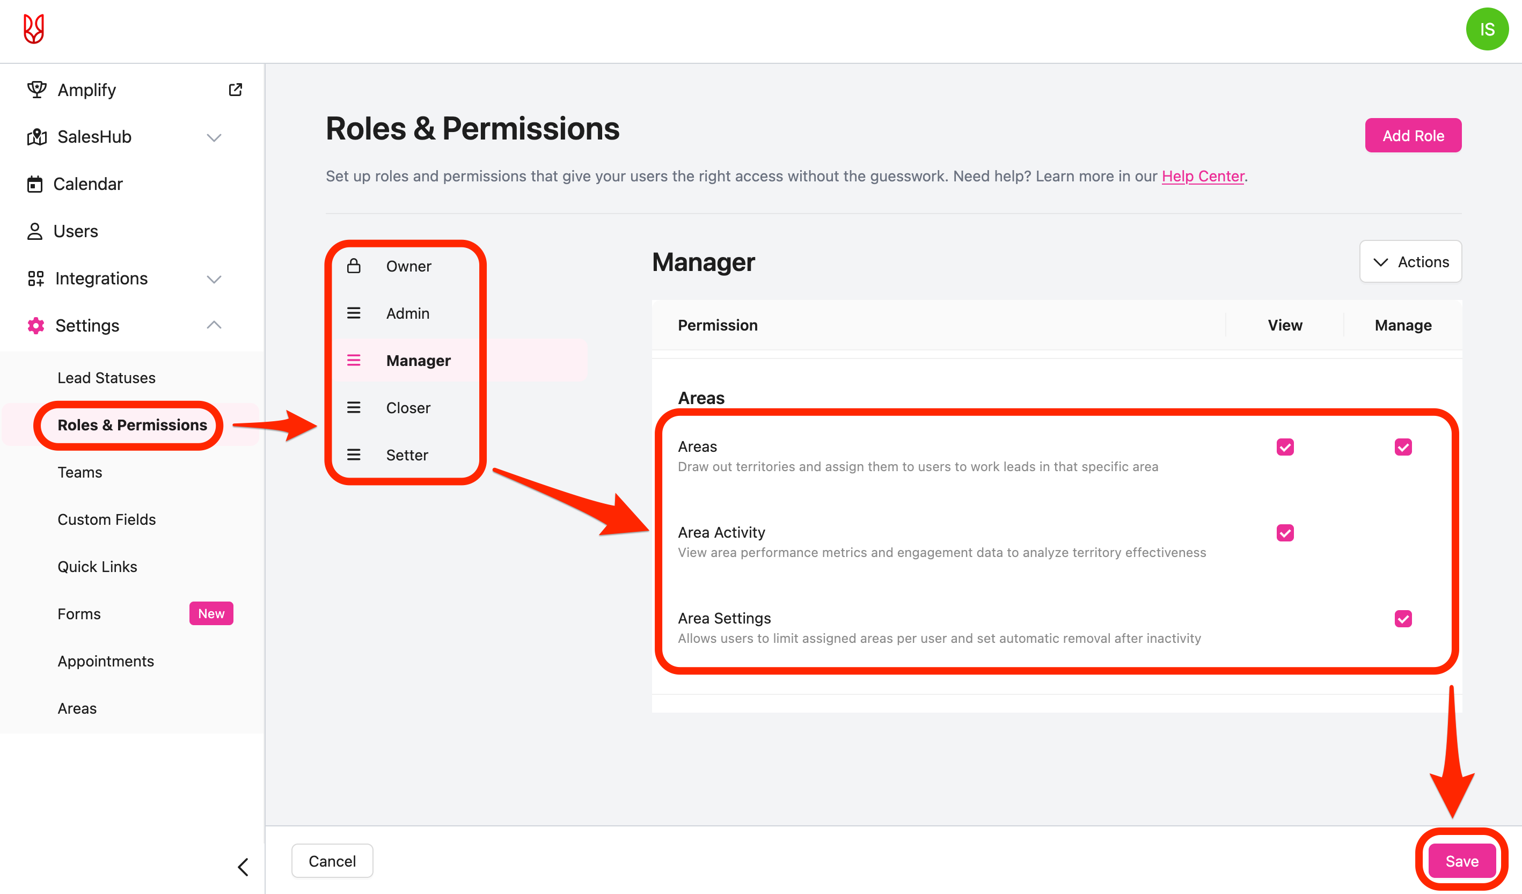Click the Settings gear icon
This screenshot has height=894, width=1522.
pos(35,326)
